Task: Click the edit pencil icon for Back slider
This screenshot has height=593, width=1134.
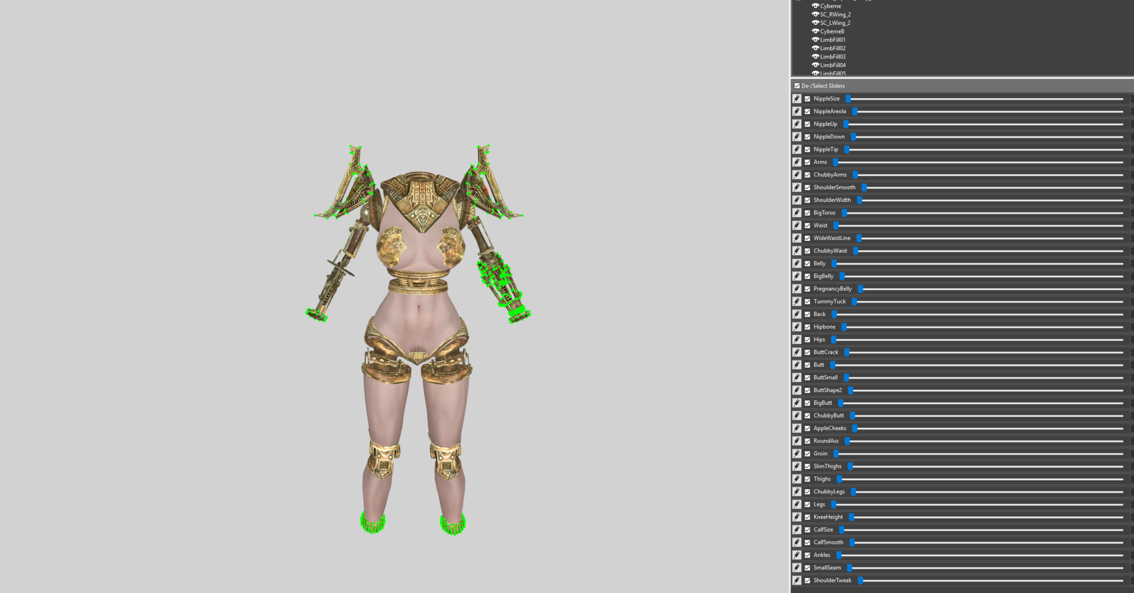Action: coord(797,314)
